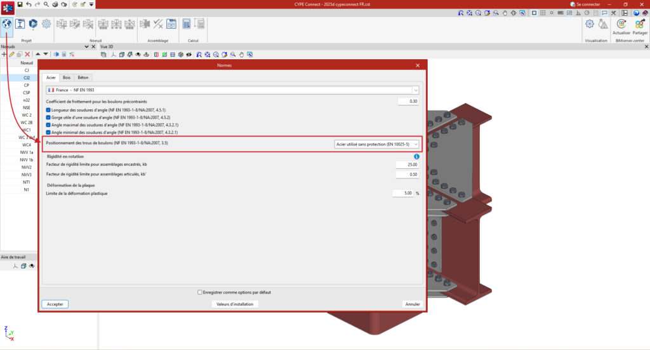Screen dimensions: 650x350
Task: Edit the selected node with the pencil icon
Action: [11, 55]
